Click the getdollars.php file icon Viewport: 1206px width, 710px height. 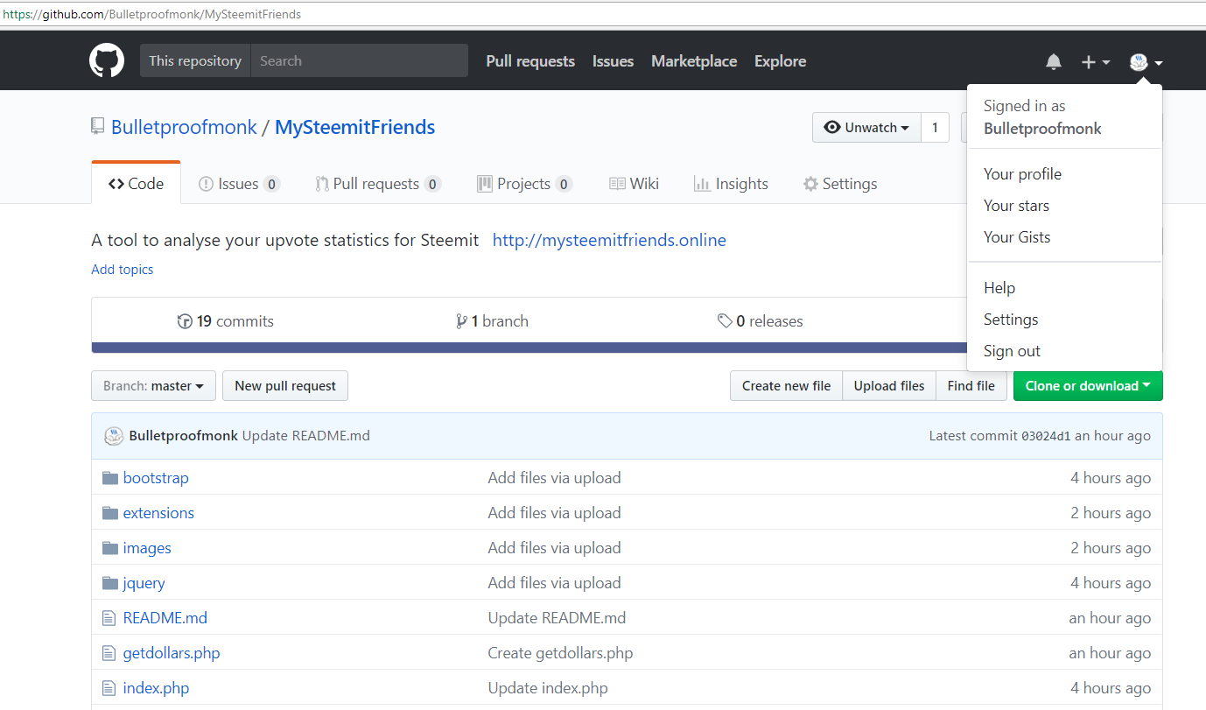click(109, 653)
